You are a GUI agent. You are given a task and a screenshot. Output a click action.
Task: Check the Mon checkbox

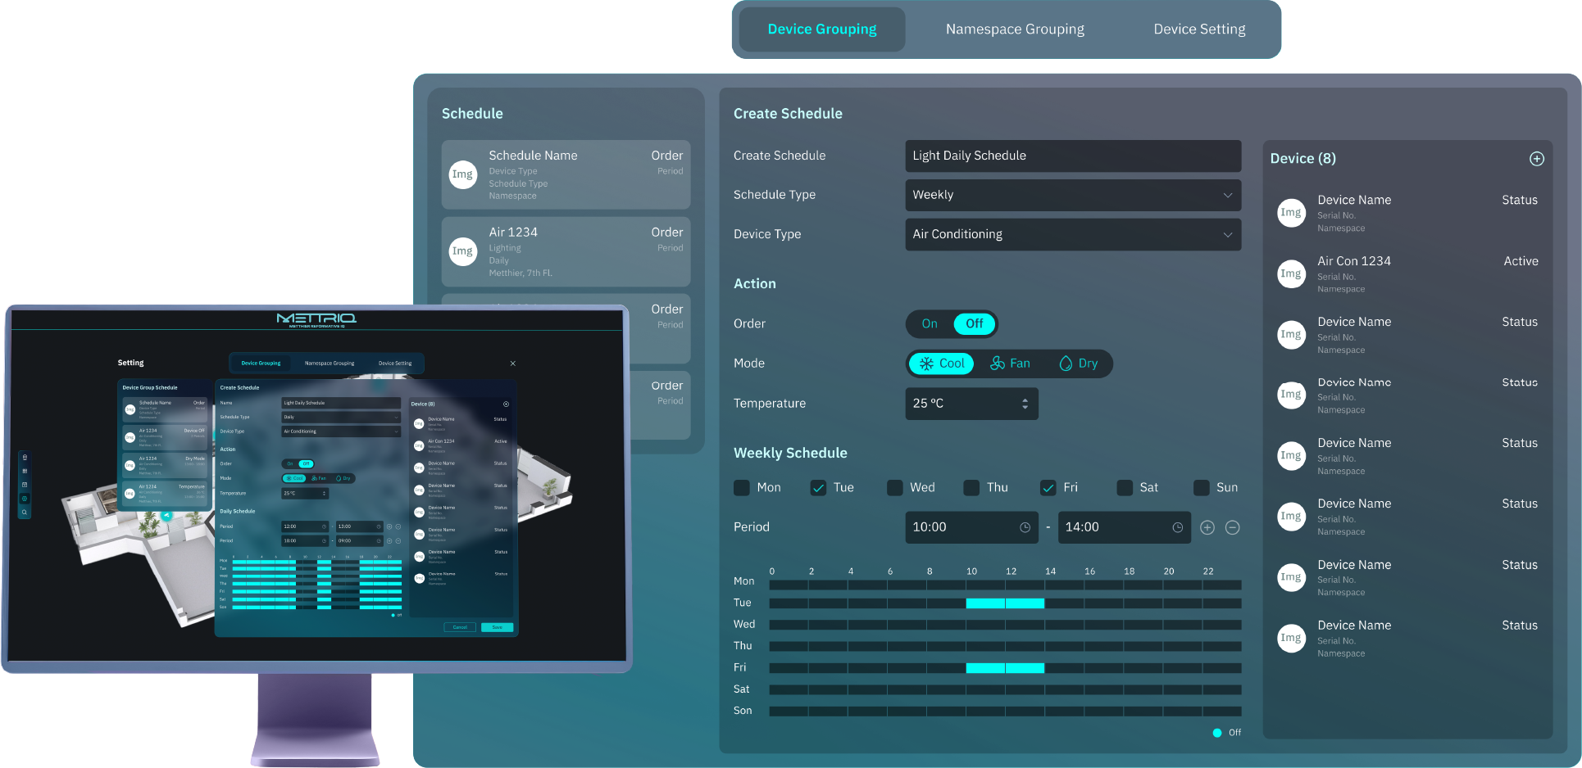pos(742,488)
